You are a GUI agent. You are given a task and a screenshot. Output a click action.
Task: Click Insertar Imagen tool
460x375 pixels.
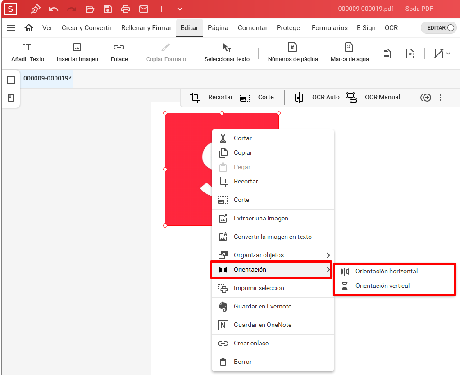click(x=77, y=53)
